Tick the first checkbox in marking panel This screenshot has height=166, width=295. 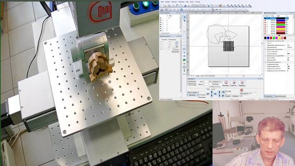coord(188,81)
